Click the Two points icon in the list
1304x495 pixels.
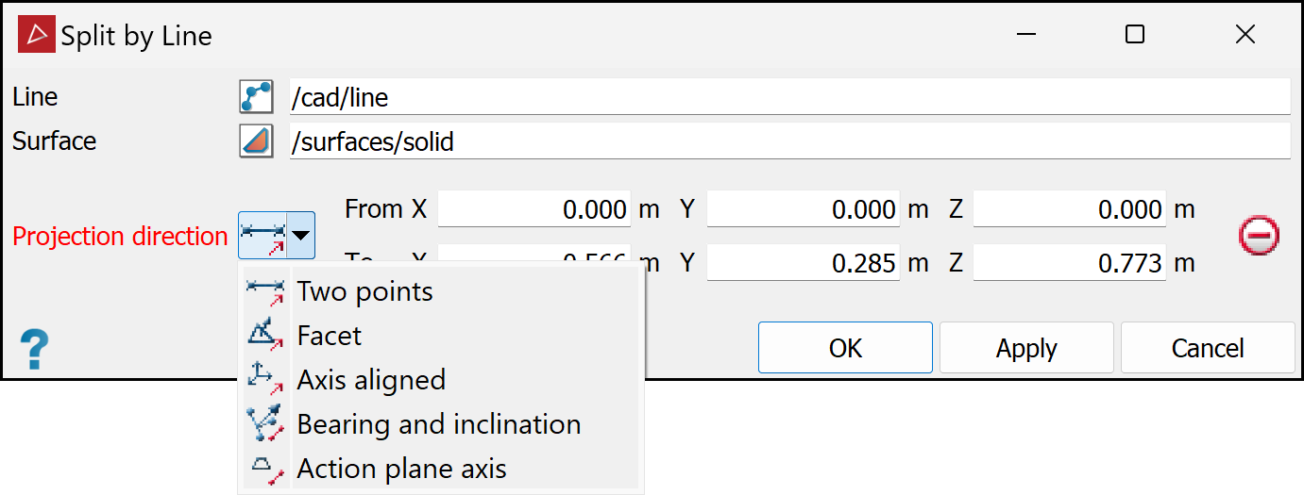(265, 291)
